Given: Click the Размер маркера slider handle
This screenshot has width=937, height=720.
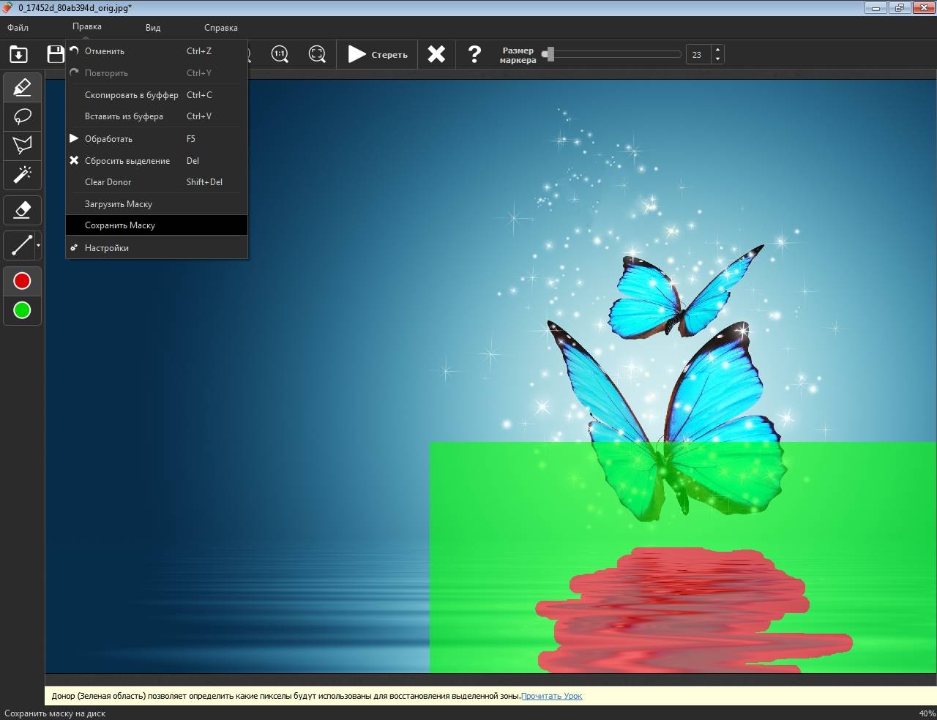Looking at the screenshot, I should point(549,54).
